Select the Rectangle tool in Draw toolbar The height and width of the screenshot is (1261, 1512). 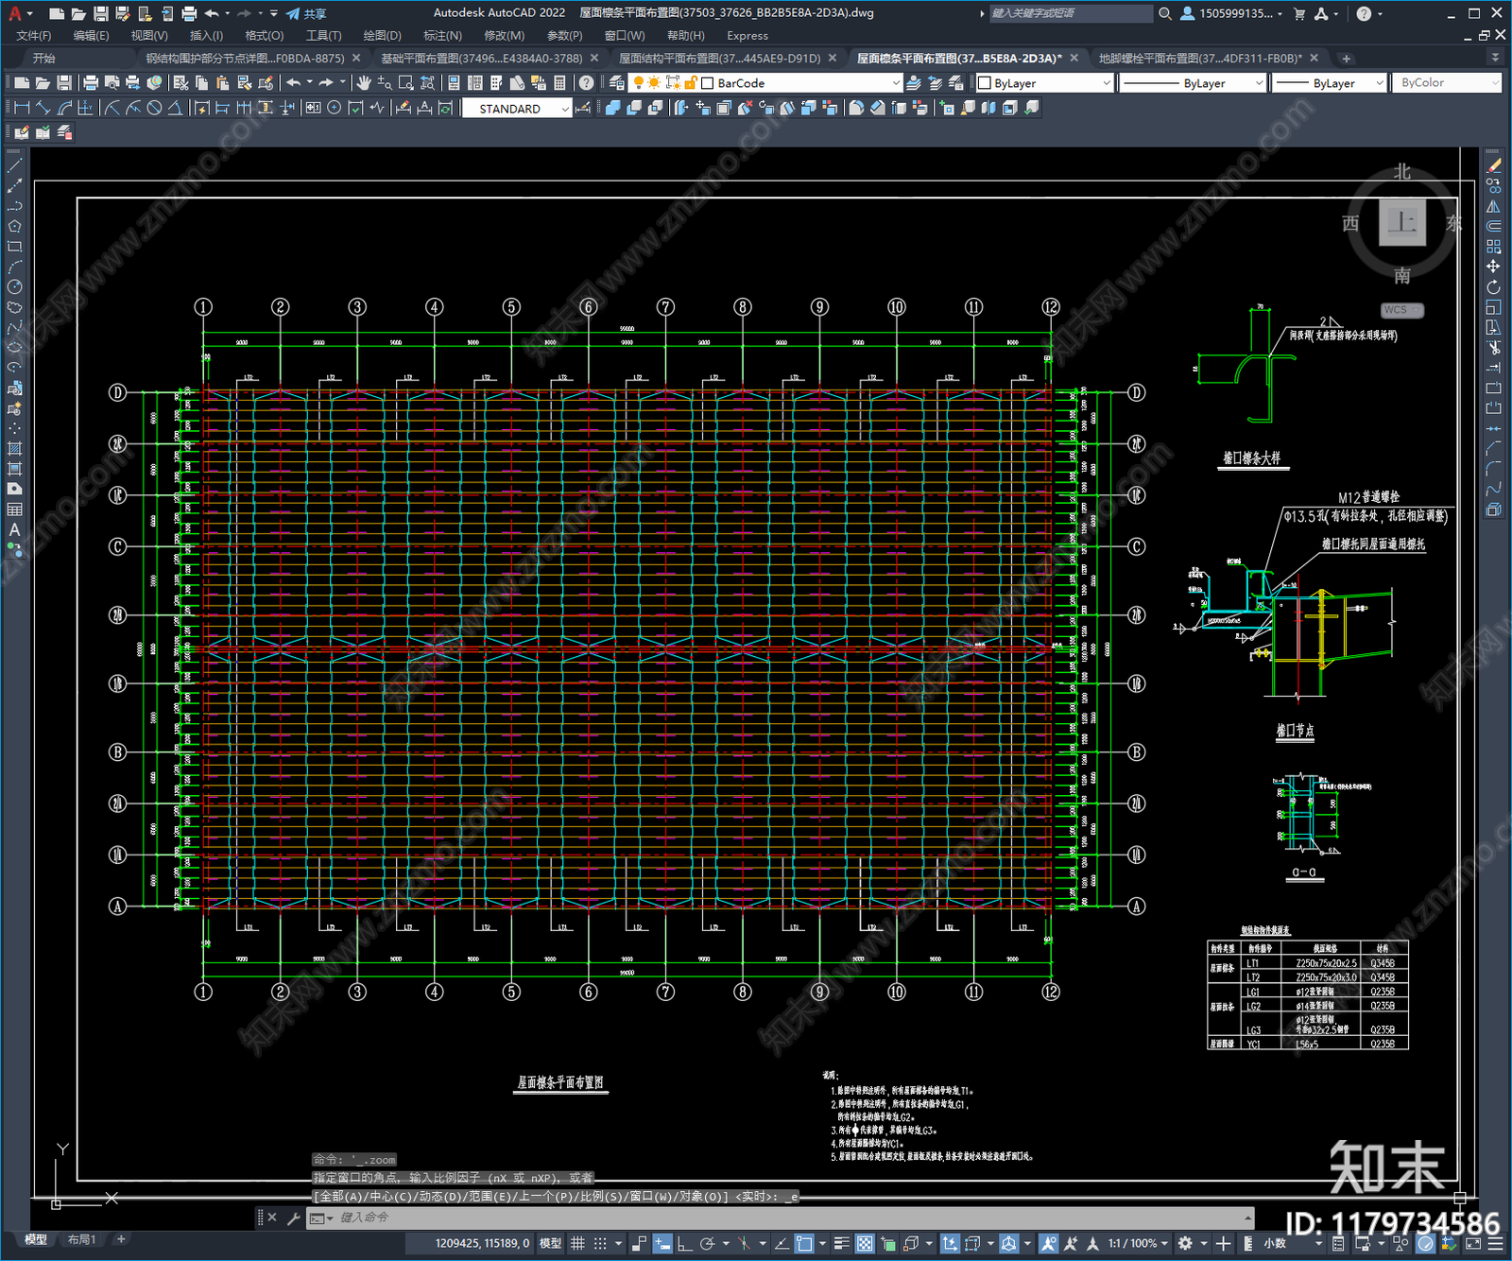pos(14,247)
